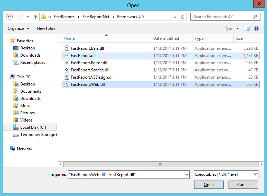This screenshot has height=196, width=267.
Task: Open Downloads under This PC
Action: coord(30,98)
